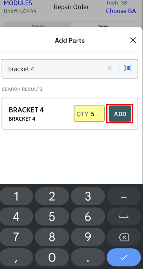
Task: Tap the comma key on the keypad
Action: (x=16, y=258)
